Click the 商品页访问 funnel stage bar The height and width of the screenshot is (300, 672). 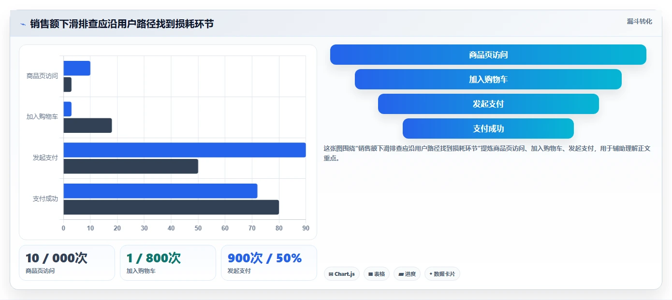click(488, 55)
